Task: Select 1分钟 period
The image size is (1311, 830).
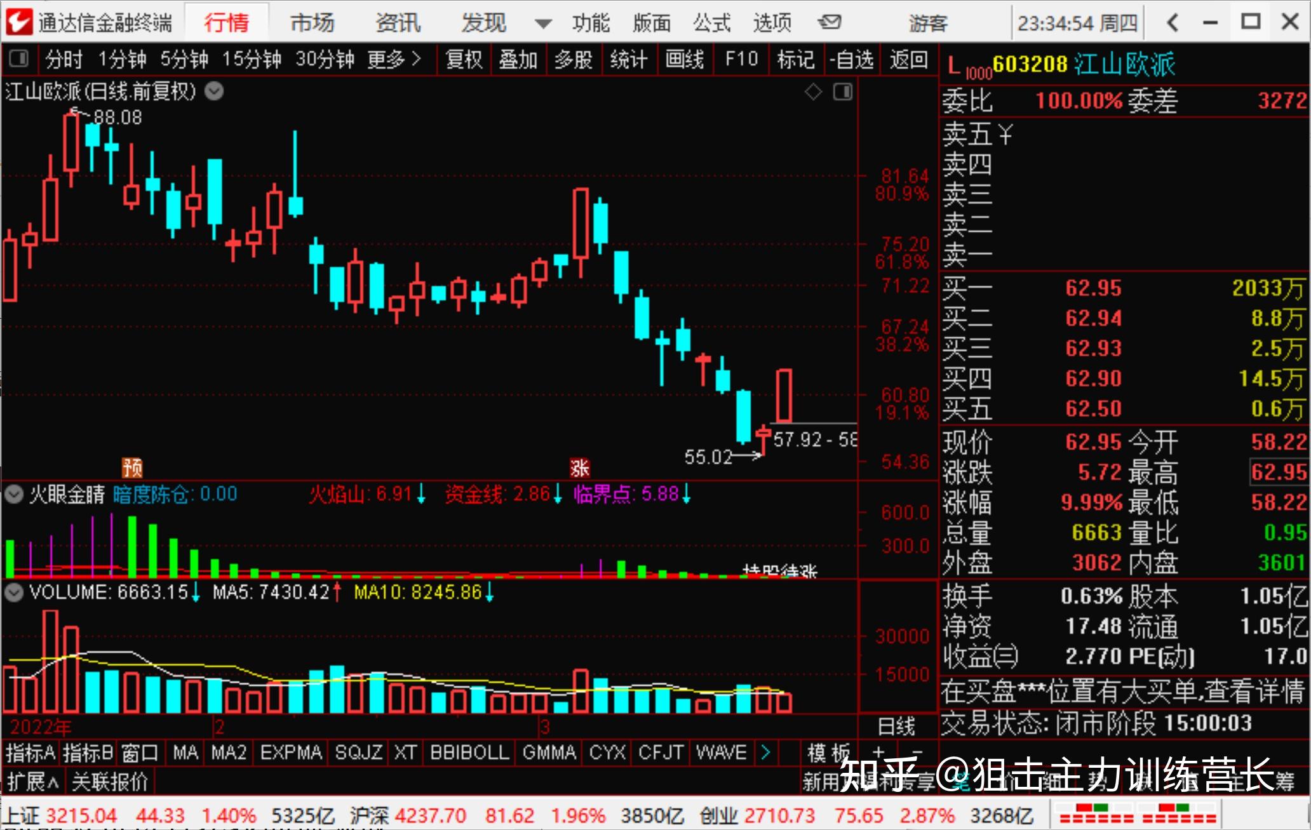Action: click(122, 59)
